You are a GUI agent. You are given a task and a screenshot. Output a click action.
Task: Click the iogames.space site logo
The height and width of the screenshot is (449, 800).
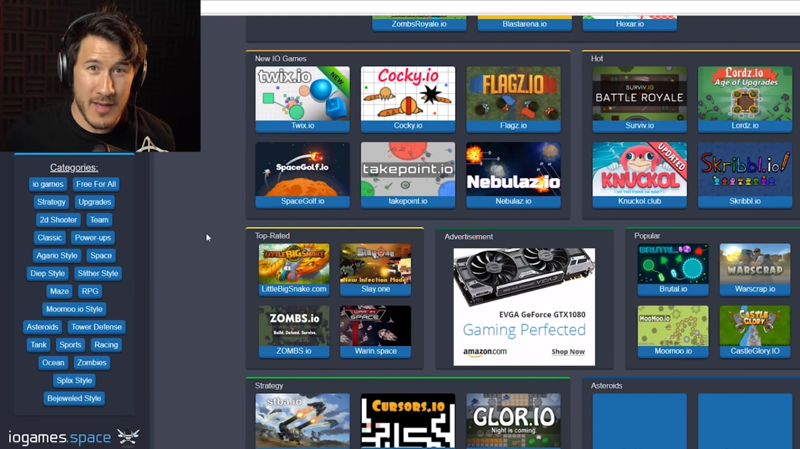click(60, 437)
